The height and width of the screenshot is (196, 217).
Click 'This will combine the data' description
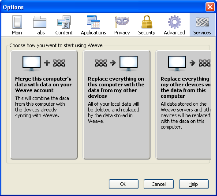(42, 107)
